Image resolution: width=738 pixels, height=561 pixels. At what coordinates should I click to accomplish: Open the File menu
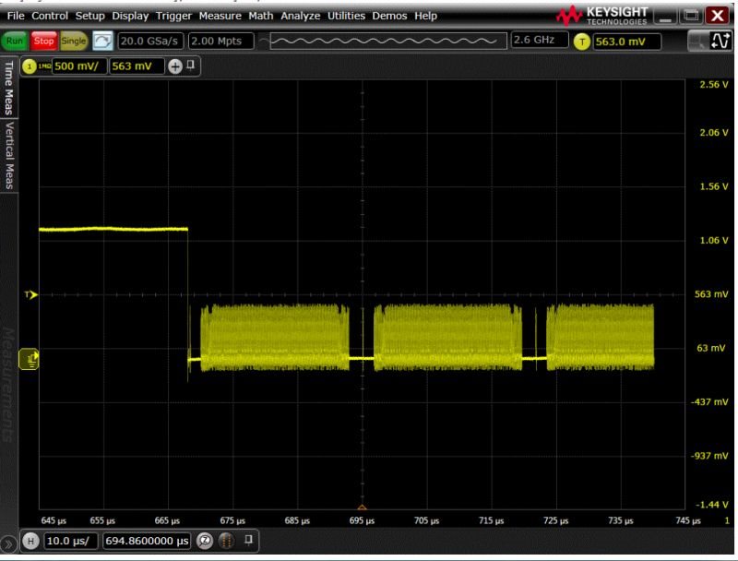pyautogui.click(x=16, y=16)
